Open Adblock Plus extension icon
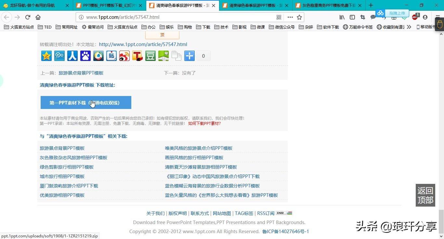 pos(415,17)
